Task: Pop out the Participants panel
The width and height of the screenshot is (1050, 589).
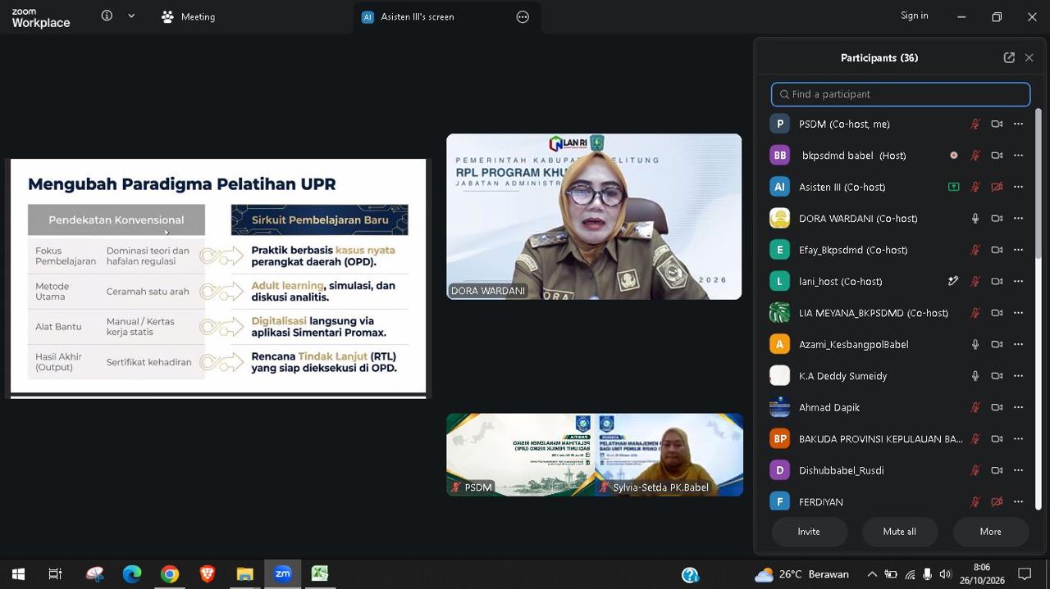Action: point(1009,57)
